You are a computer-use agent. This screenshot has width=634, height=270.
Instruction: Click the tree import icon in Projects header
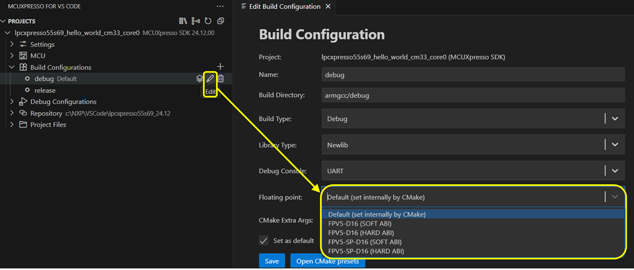(195, 21)
